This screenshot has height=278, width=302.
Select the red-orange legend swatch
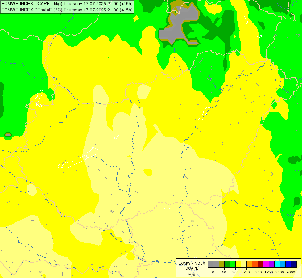(255, 264)
